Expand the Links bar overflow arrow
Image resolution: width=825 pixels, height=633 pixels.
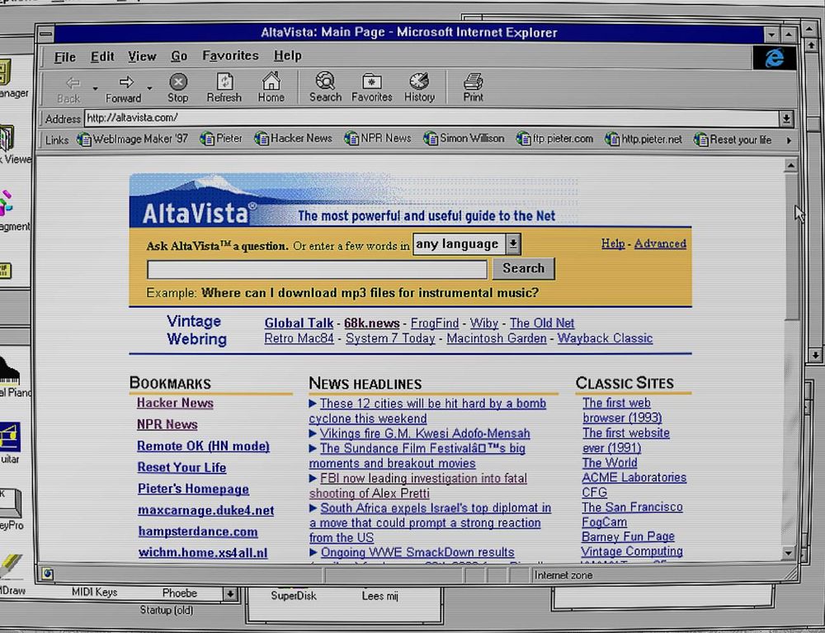[x=789, y=140]
